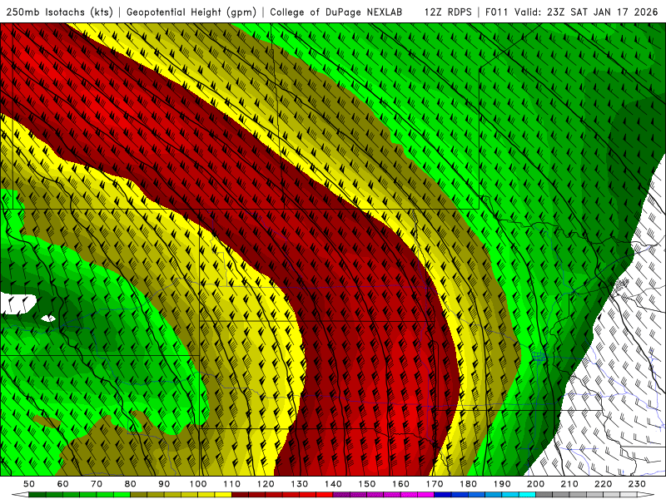Click the '12Z RDPS' model run label
This screenshot has height=499, width=666.
tap(448, 12)
